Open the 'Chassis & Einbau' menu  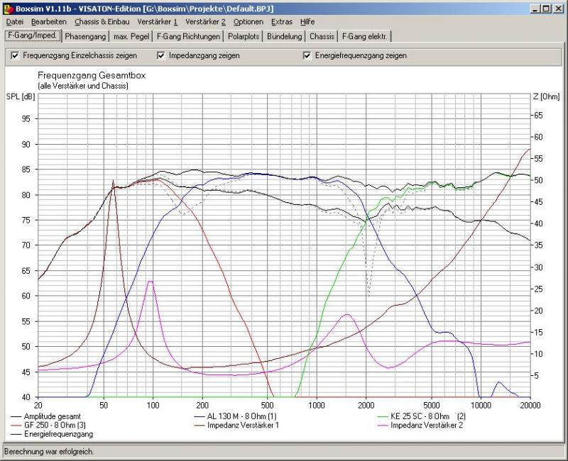pyautogui.click(x=102, y=22)
